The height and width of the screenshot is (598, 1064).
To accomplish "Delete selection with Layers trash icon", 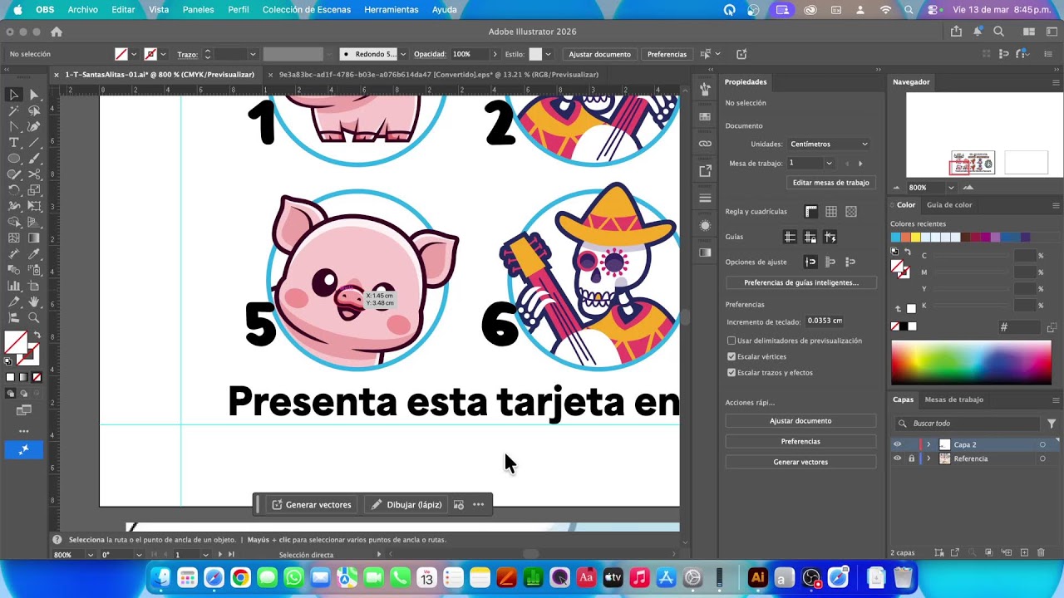I will (x=1040, y=553).
